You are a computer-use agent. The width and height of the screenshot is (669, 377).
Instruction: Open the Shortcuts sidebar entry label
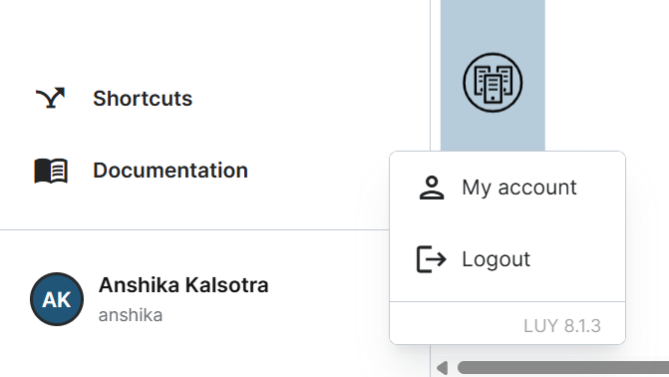(143, 99)
